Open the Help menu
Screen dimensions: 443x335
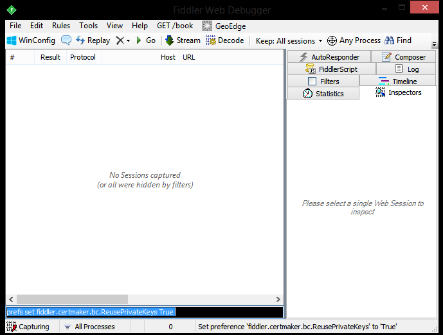pyautogui.click(x=140, y=26)
